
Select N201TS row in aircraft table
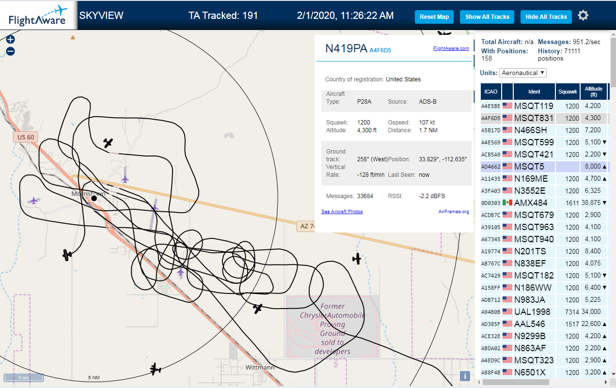pos(544,251)
